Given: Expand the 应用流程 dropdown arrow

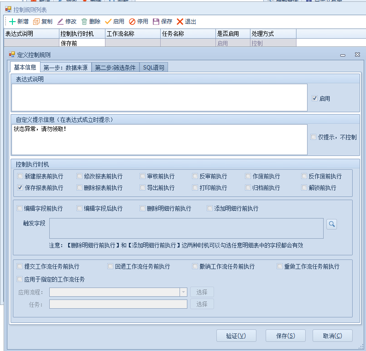Looking at the screenshot, I should coord(183,292).
